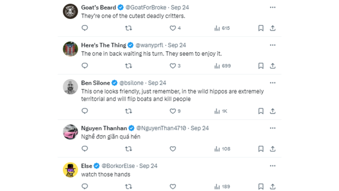This screenshot has height=191, width=339.
Task: Bookmark Nguyen Thanhan's tweet
Action: (x=261, y=149)
